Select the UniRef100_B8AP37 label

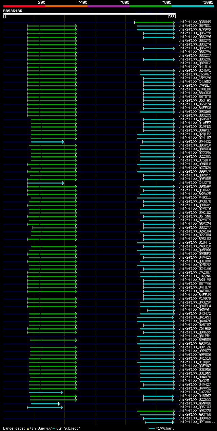click(x=195, y=131)
